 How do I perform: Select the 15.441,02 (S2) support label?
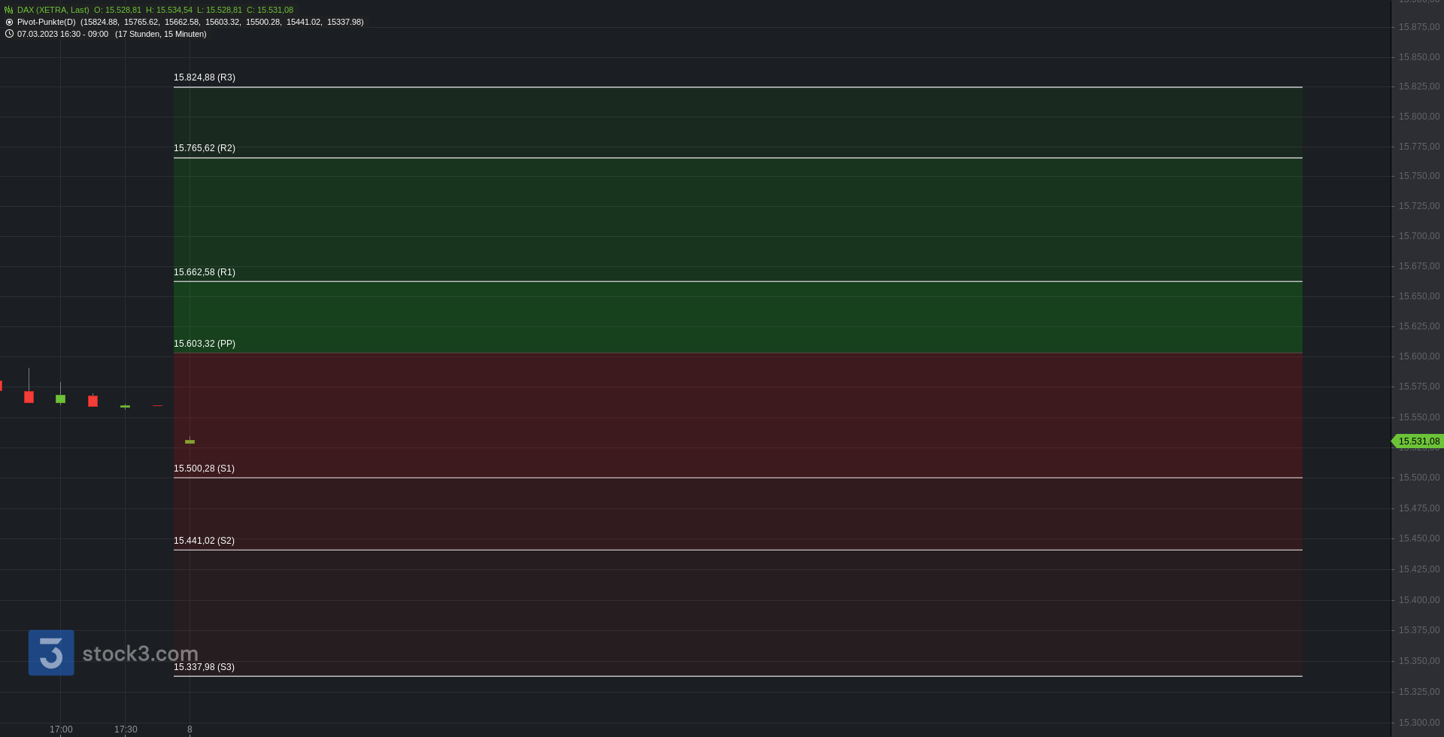[204, 541]
